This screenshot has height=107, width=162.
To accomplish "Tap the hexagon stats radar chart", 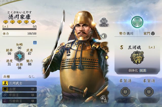I will pos(19,56).
